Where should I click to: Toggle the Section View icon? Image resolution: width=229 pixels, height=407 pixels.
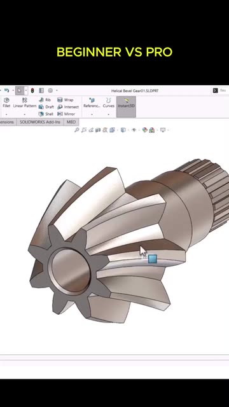[x=98, y=130]
